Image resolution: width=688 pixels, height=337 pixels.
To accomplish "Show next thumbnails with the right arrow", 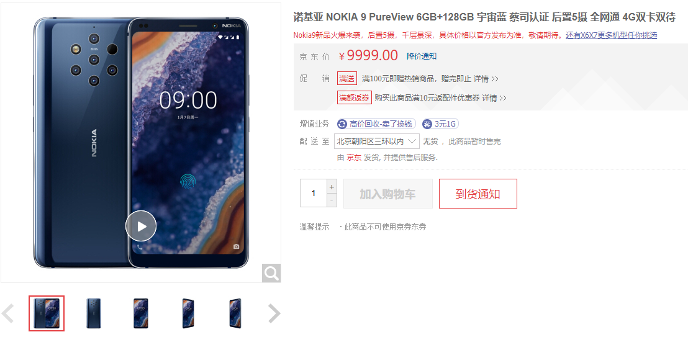I will click(x=274, y=313).
